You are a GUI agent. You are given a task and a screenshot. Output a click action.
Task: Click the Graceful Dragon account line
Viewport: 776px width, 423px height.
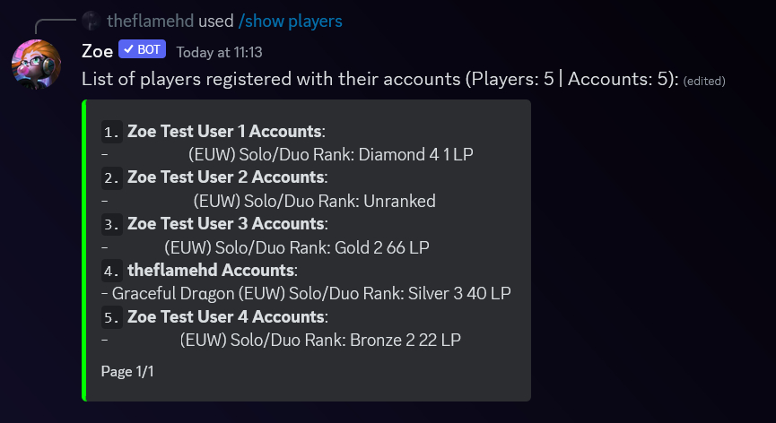pyautogui.click(x=306, y=294)
